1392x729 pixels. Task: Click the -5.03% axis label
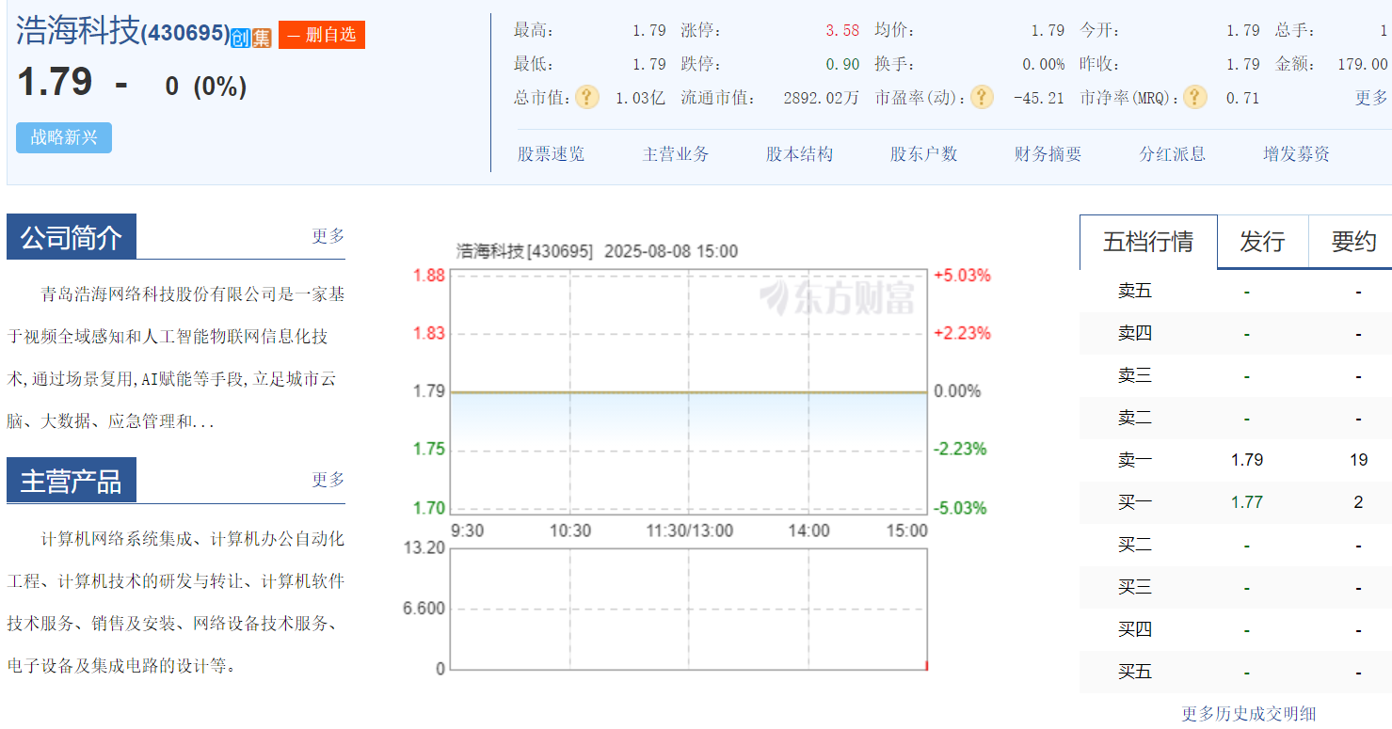coord(960,508)
